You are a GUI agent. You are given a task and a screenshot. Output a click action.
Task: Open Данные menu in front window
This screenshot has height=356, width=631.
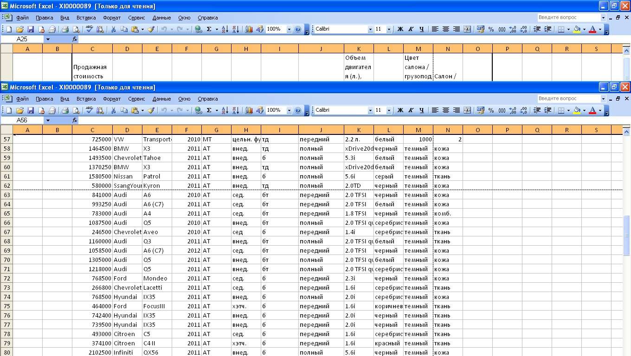click(161, 99)
